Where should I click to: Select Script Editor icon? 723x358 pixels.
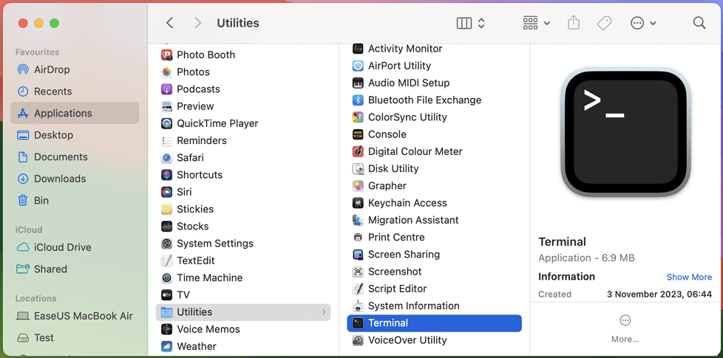(x=358, y=289)
